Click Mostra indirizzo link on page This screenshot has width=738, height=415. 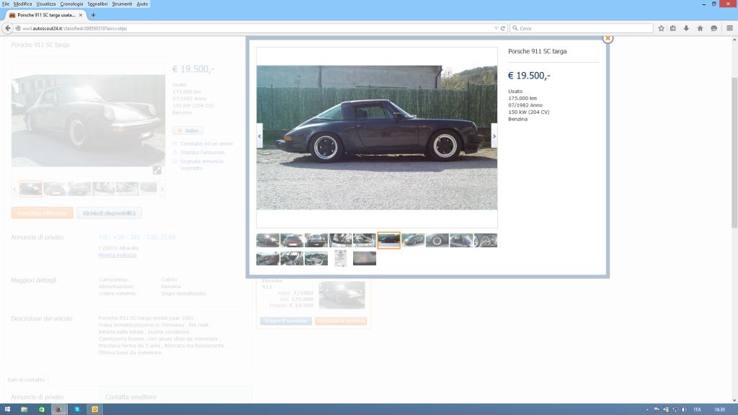point(117,255)
